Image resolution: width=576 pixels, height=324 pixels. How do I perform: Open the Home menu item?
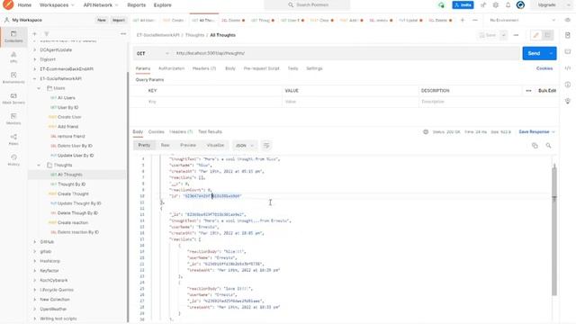[x=24, y=5]
